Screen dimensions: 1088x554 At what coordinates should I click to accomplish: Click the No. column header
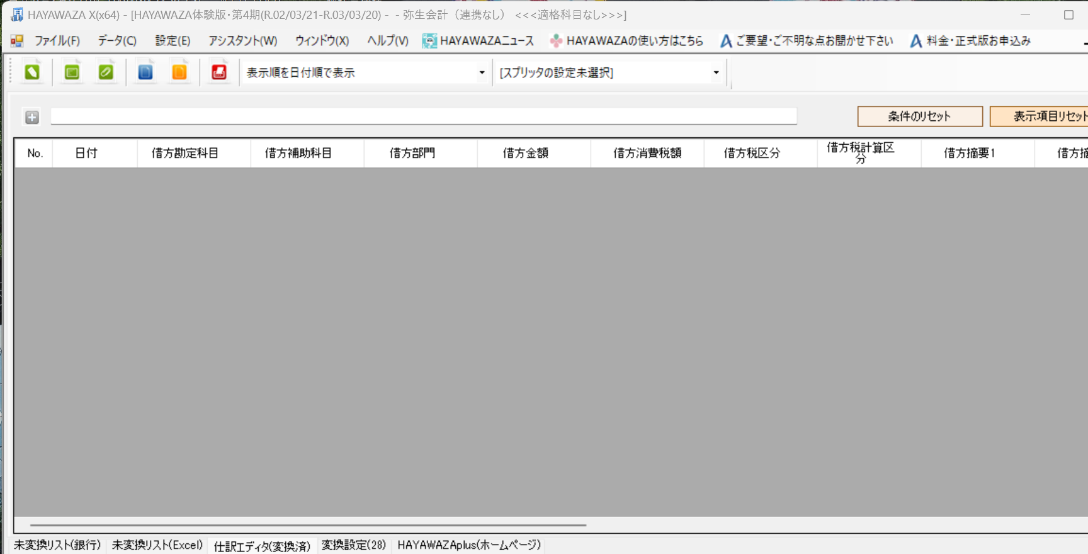(34, 153)
